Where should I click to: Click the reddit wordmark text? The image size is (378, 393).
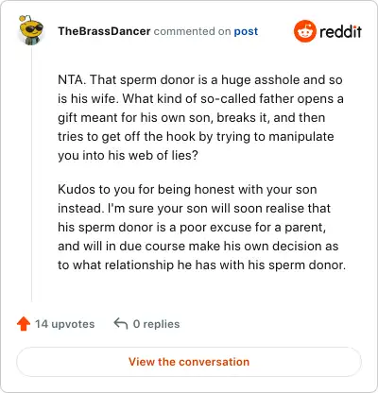340,31
